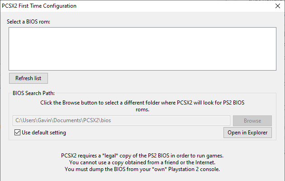
Task: Click the grayed-out Browse button
Action: pyautogui.click(x=252, y=121)
